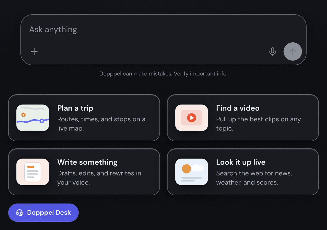
Task: Open Dopppel Desk support button
Action: [x=44, y=213]
